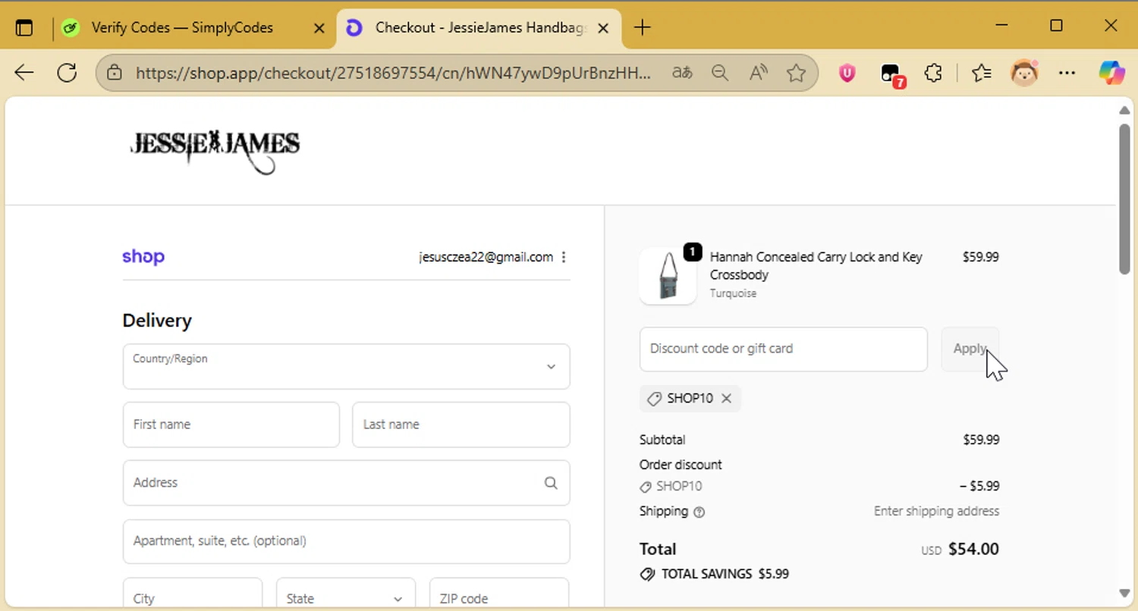Click the total amount $54.00
The width and height of the screenshot is (1138, 611).
(973, 549)
